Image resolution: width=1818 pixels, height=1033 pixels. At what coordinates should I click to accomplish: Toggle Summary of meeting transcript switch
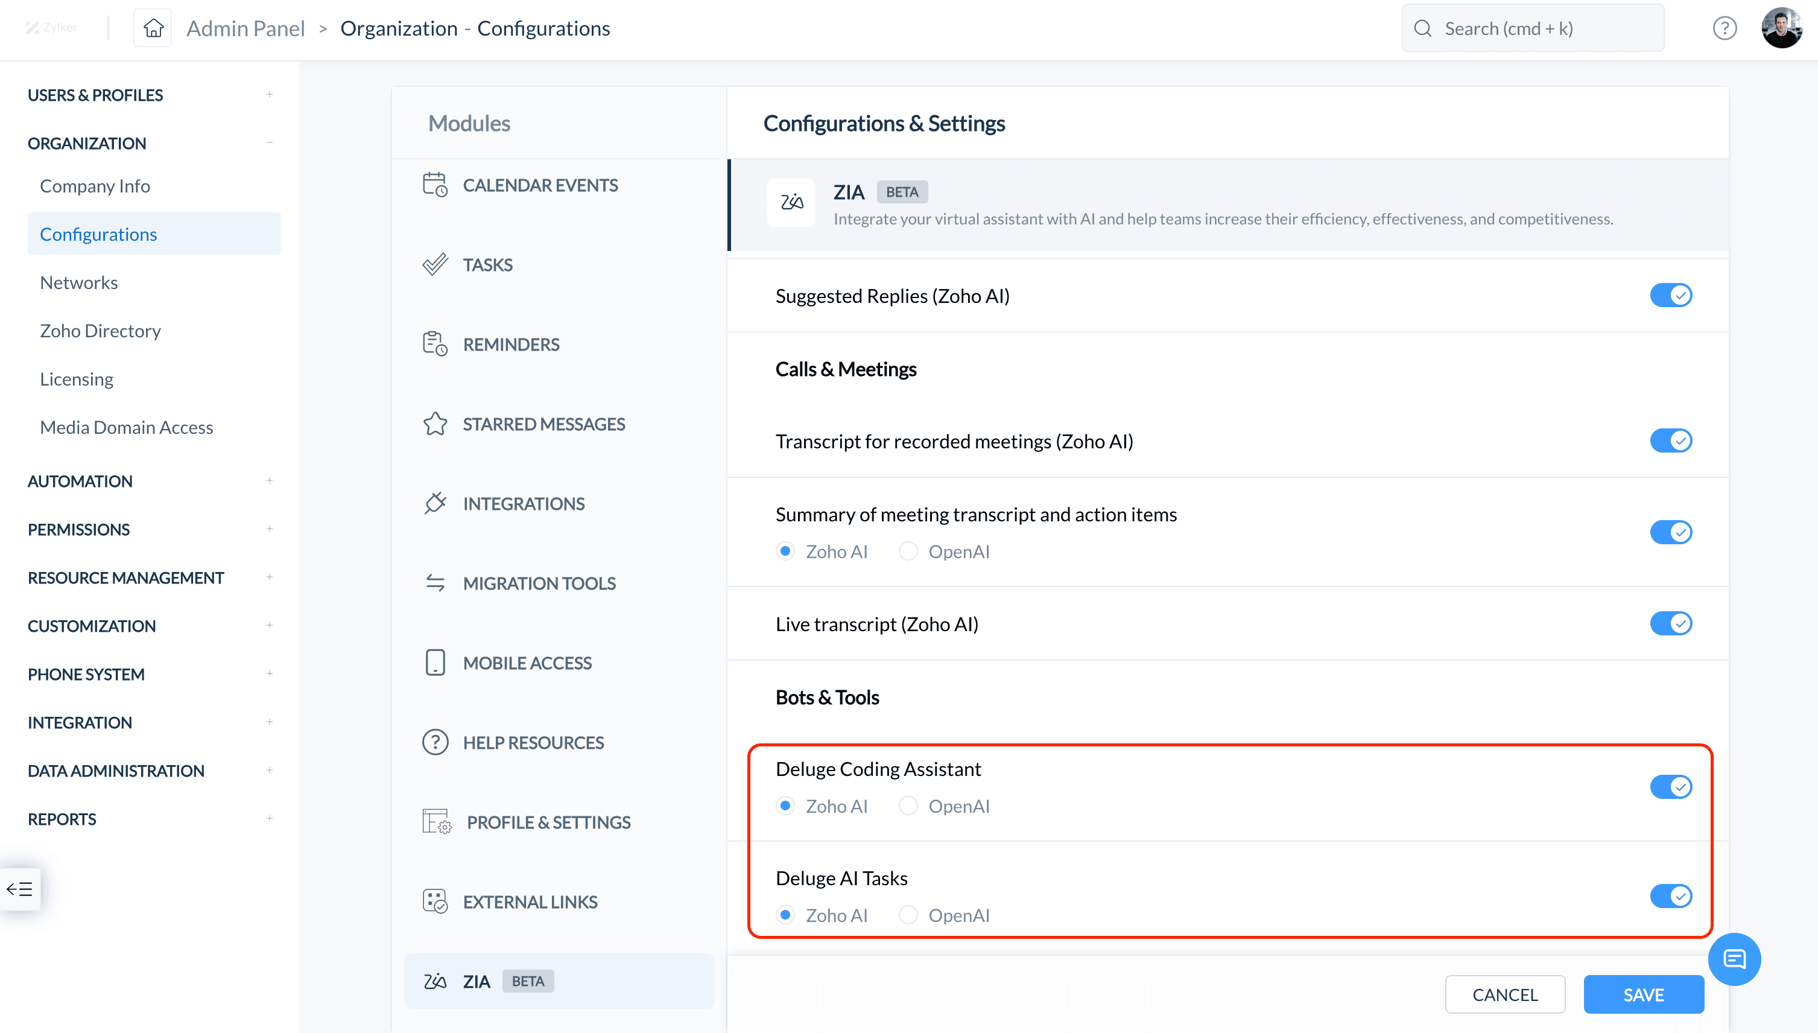point(1670,532)
